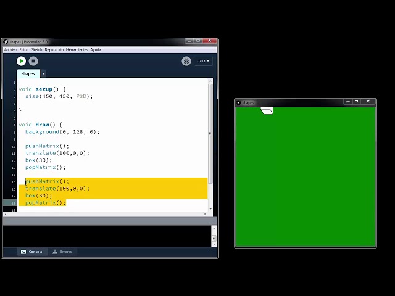Image resolution: width=395 pixels, height=296 pixels.
Task: Minimize the Processing editor window
Action: 189,41
